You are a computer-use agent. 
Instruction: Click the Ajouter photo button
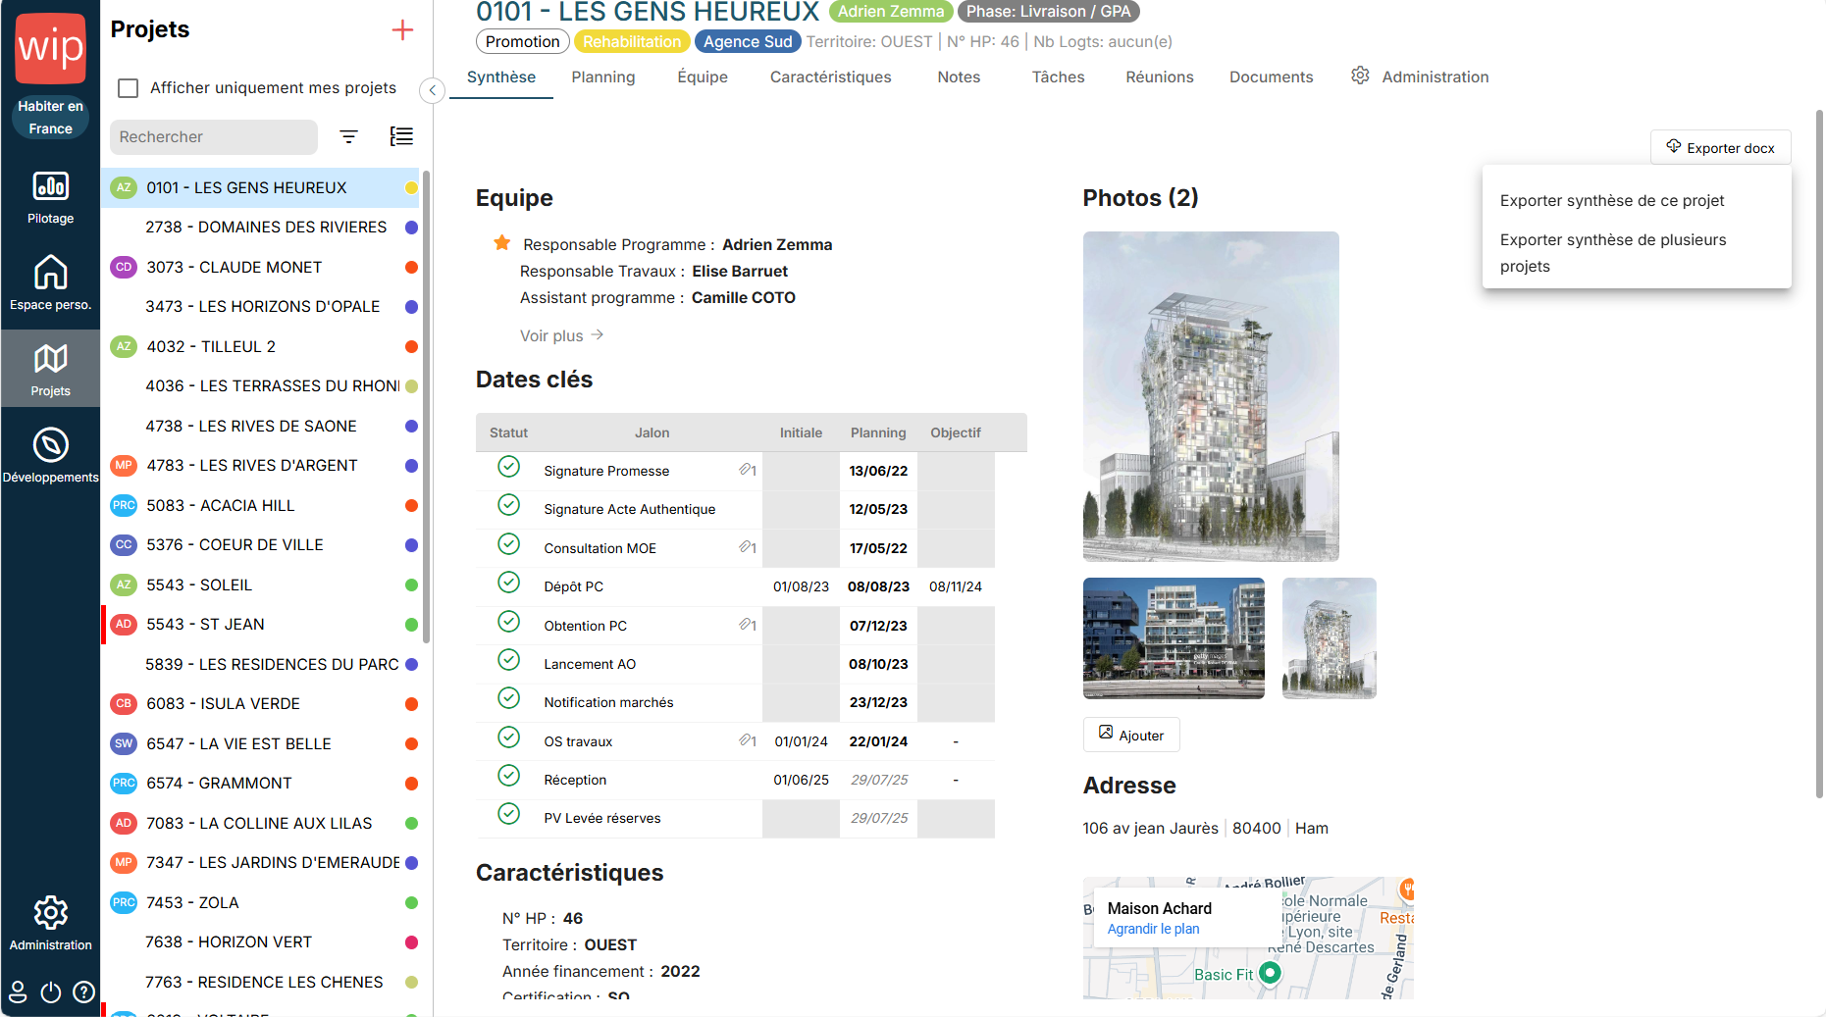pos(1131,735)
